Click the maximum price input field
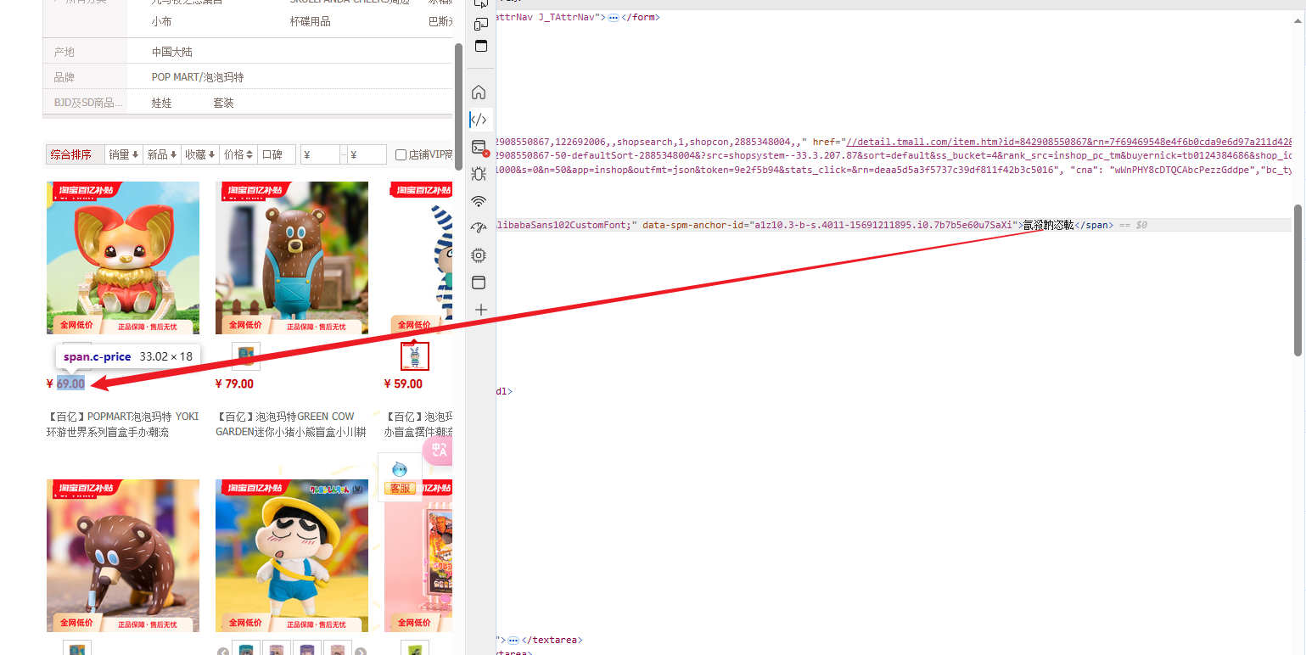The height and width of the screenshot is (655, 1306). click(x=367, y=154)
